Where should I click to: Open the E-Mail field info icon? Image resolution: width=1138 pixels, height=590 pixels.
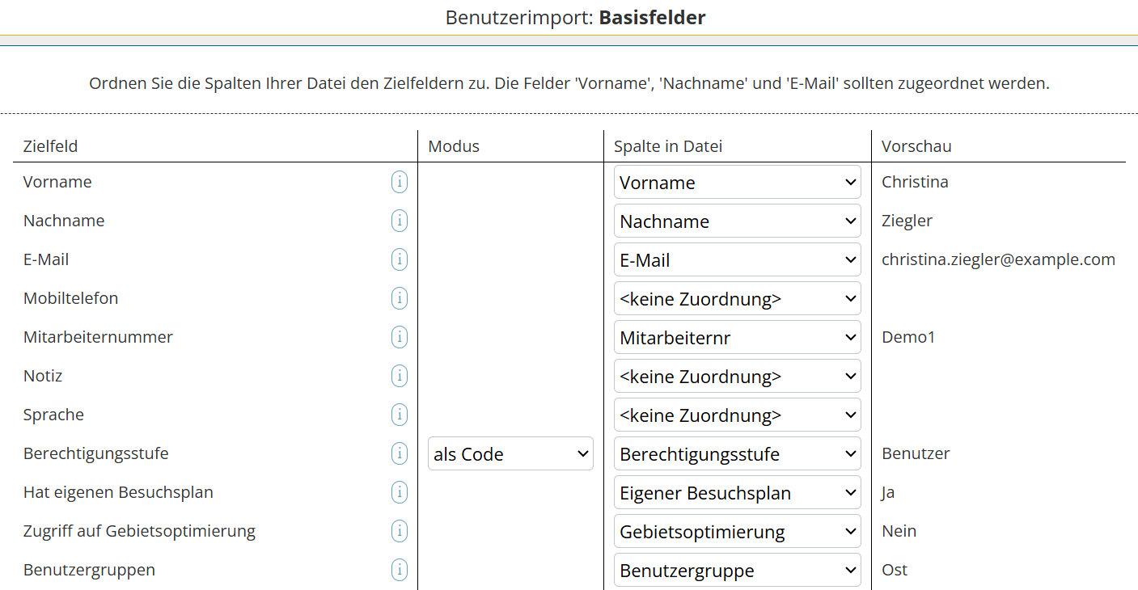point(399,259)
